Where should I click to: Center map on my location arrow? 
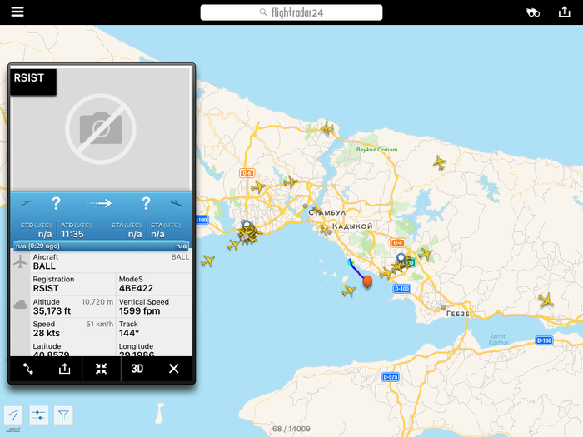click(13, 415)
